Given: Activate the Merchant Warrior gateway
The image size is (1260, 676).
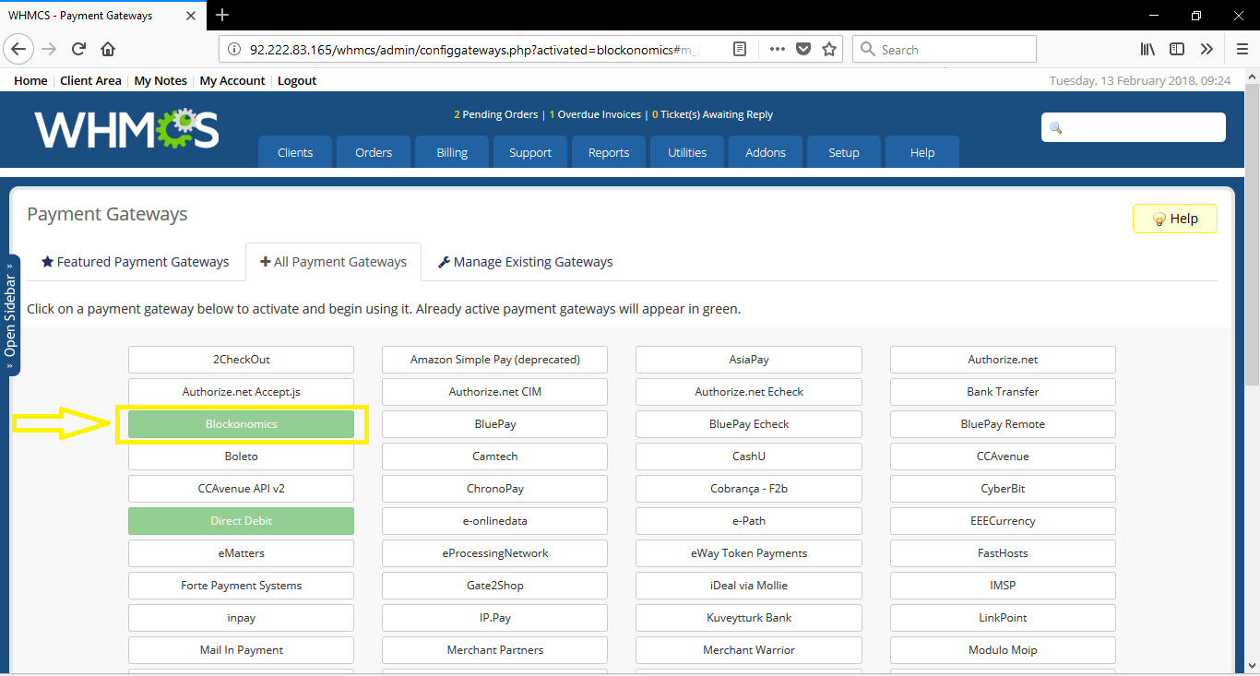Looking at the screenshot, I should 749,650.
